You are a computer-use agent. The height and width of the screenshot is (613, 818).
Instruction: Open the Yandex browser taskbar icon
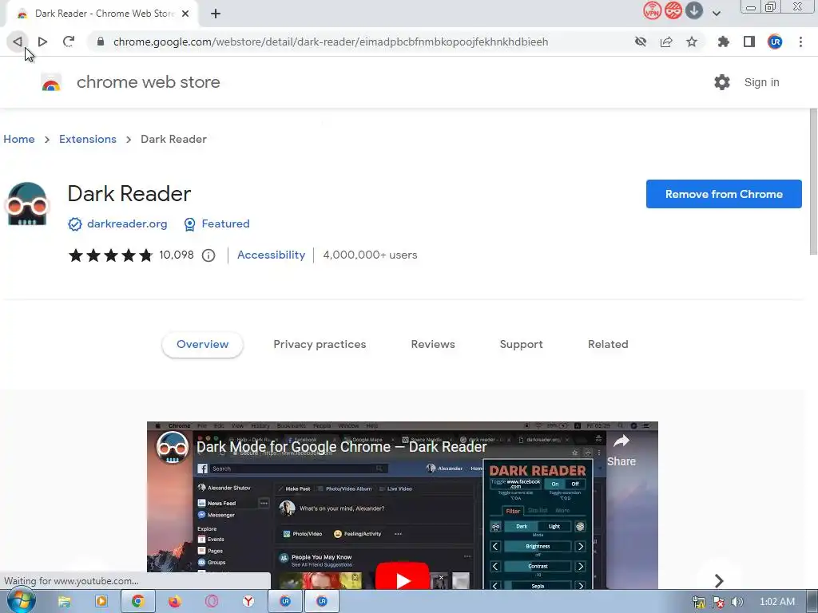248,602
